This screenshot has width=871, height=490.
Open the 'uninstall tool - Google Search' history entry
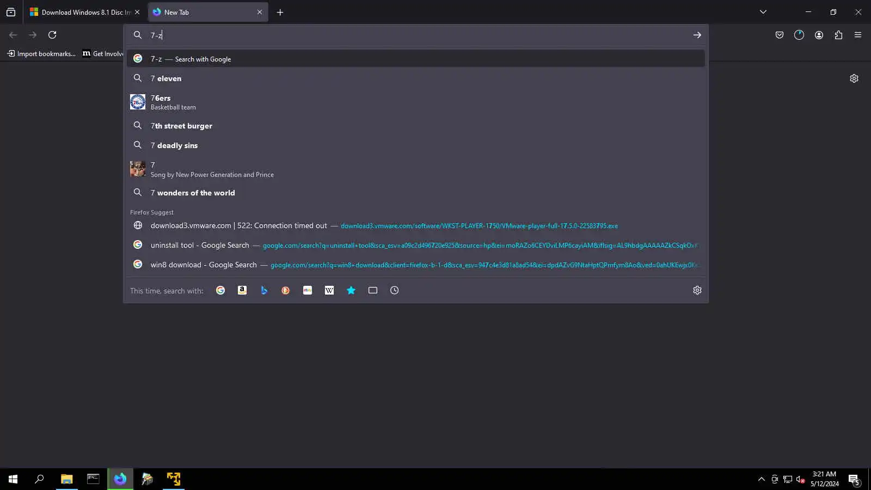pos(416,245)
